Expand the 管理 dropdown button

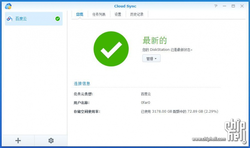151,59
